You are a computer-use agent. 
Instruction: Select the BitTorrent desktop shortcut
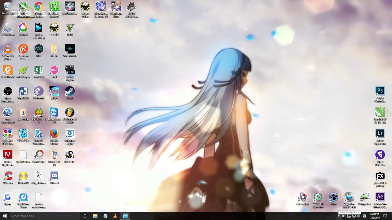[x=39, y=93]
